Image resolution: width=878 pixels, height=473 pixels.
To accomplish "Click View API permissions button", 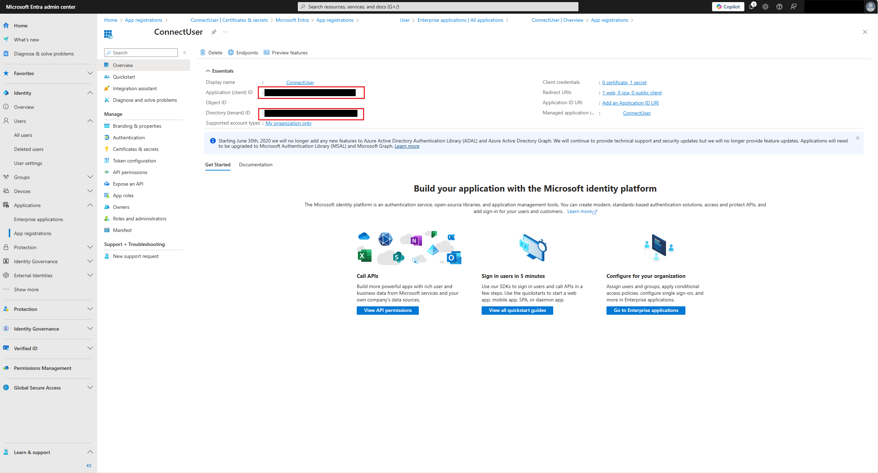I will (388, 310).
